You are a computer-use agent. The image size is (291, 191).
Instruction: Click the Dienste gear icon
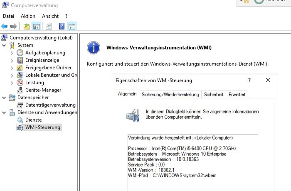tap(20, 120)
